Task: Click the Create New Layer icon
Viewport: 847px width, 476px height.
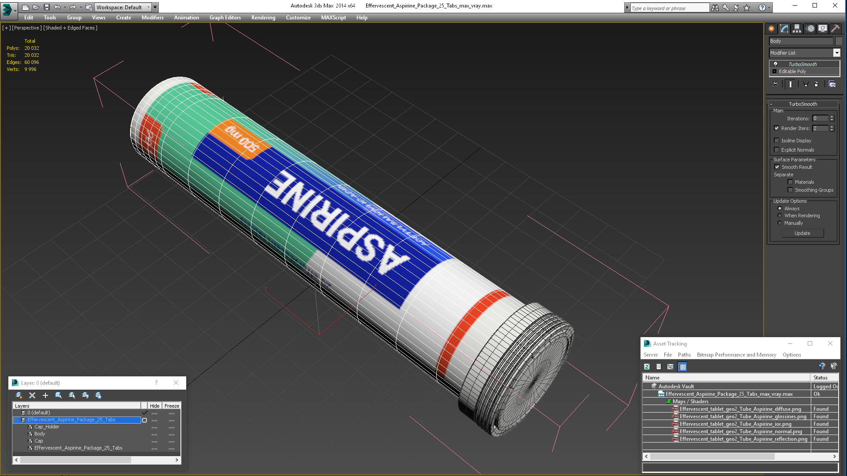Action: (19, 395)
